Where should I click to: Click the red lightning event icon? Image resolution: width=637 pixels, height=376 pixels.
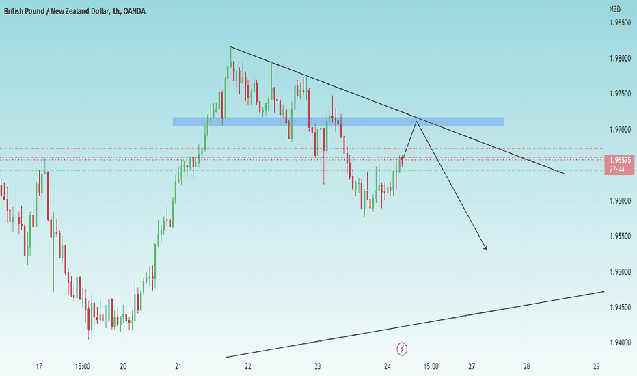(x=402, y=349)
